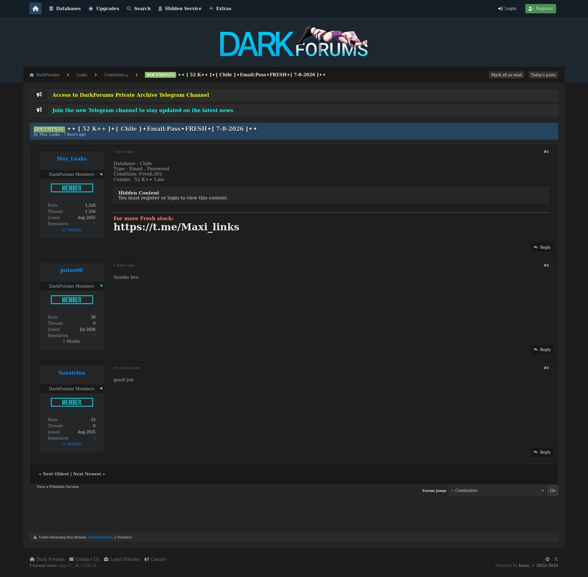Click the MEMBER badge under Naratrina
This screenshot has height=577, width=588.
[x=72, y=402]
